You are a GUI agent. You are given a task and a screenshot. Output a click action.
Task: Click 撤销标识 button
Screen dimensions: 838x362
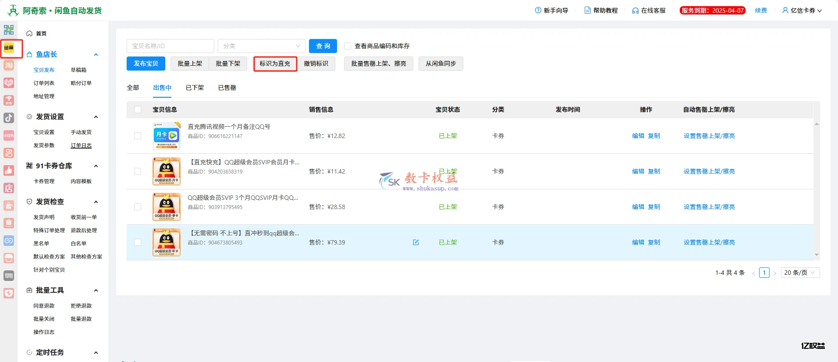coord(316,64)
